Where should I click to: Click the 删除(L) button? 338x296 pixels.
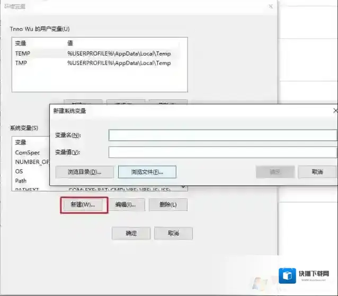point(167,205)
